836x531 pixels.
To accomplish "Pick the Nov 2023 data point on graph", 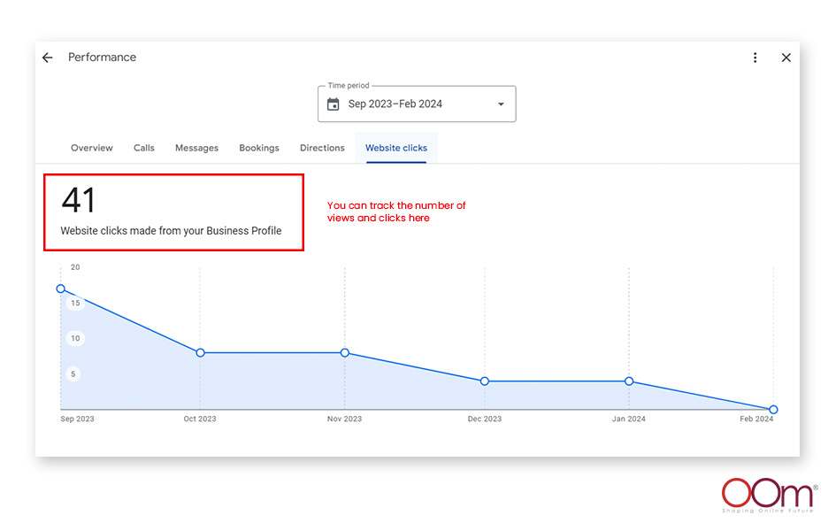I will pyautogui.click(x=345, y=352).
